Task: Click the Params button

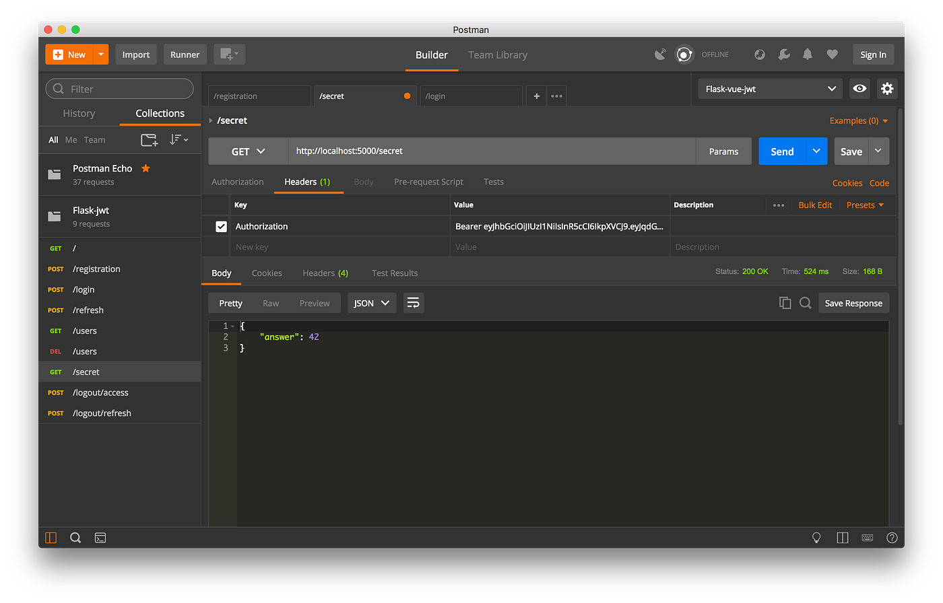Action: (x=723, y=151)
